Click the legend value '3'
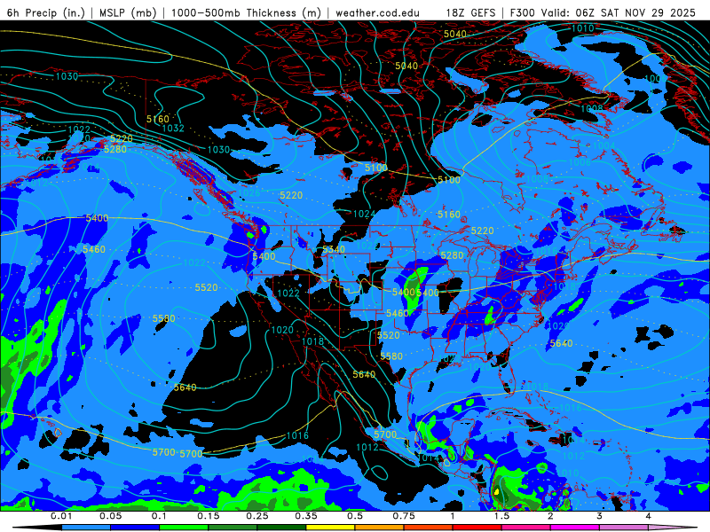Viewport: 710px width, 532px height. [600, 516]
